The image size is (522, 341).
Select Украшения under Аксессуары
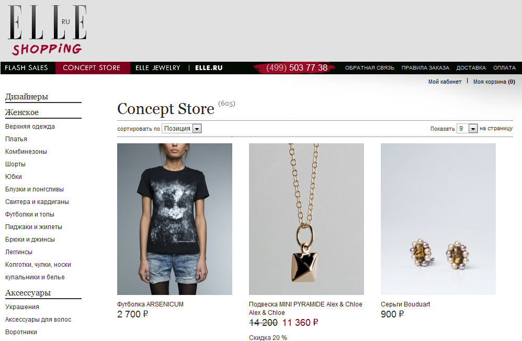coord(22,306)
